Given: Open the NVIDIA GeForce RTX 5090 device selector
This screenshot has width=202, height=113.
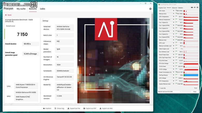Looking at the screenshot, I should [170, 92].
